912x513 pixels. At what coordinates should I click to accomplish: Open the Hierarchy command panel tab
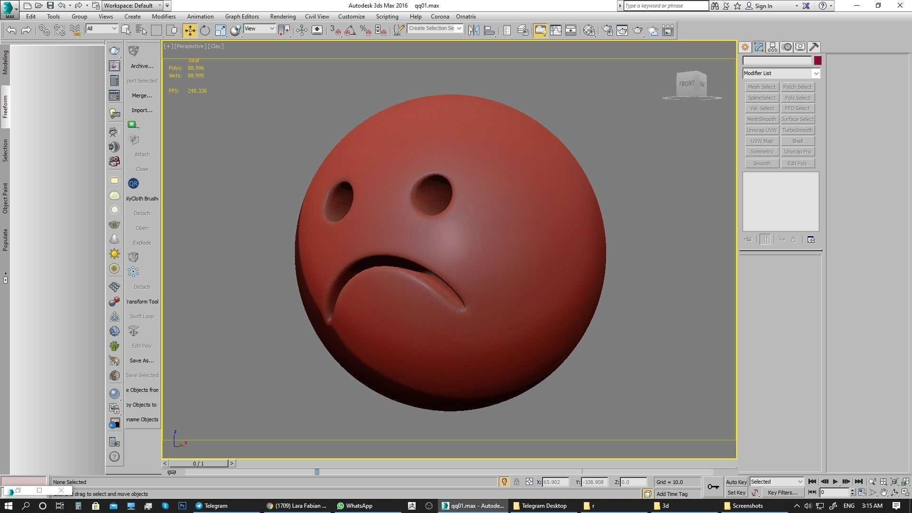tap(772, 47)
